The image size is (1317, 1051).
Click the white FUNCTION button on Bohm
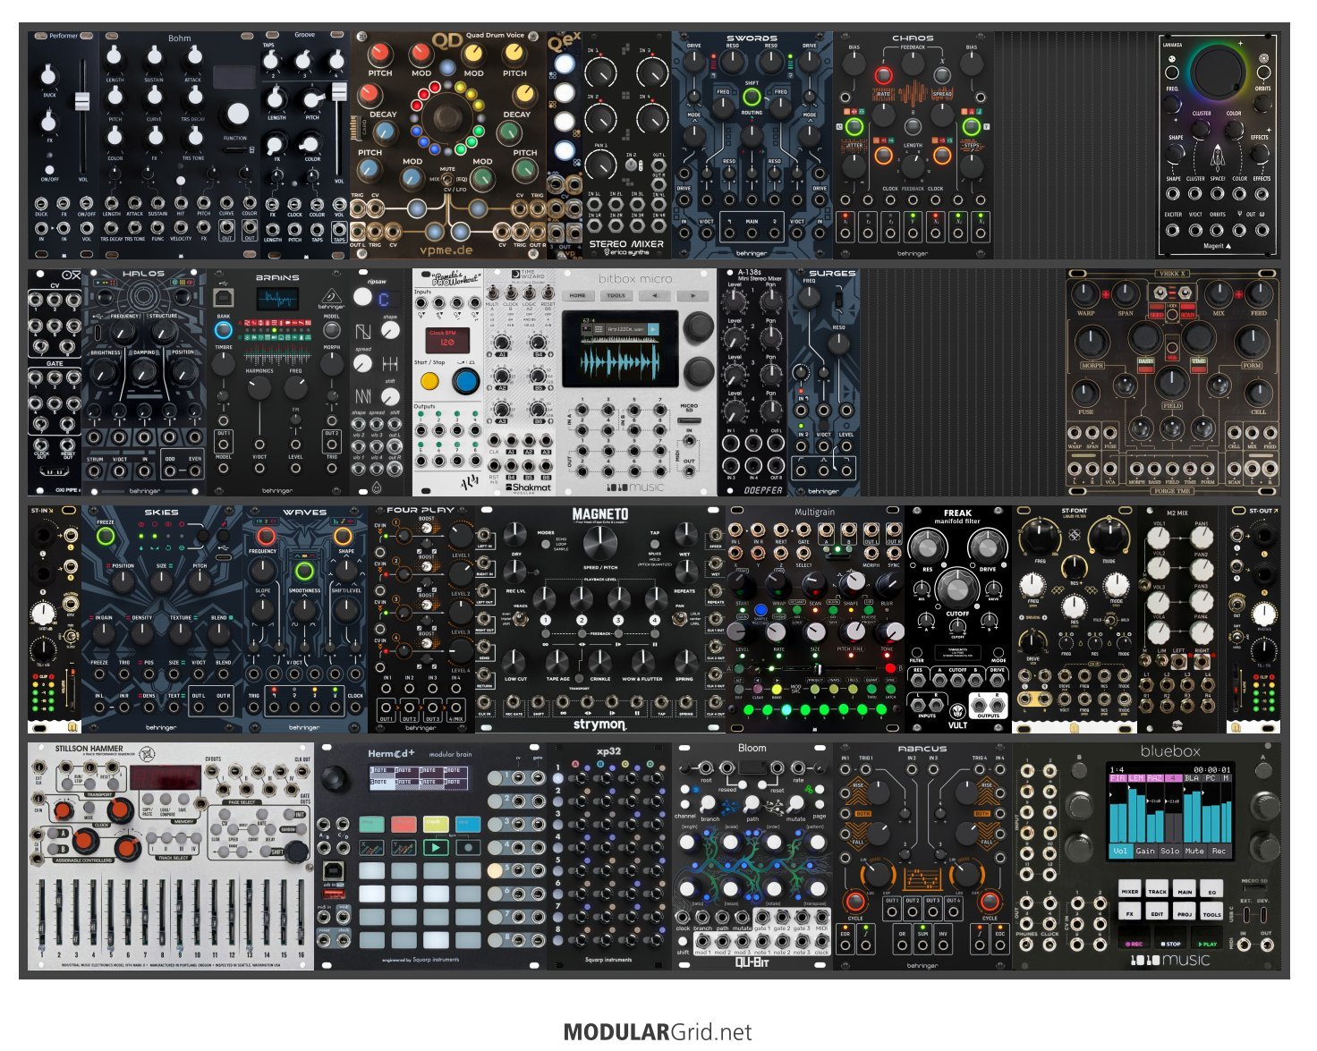237,114
